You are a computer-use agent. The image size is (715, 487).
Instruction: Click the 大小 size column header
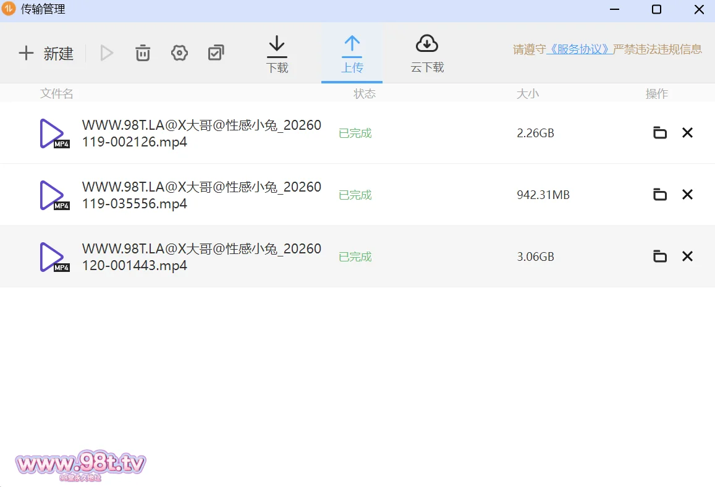[x=527, y=94]
